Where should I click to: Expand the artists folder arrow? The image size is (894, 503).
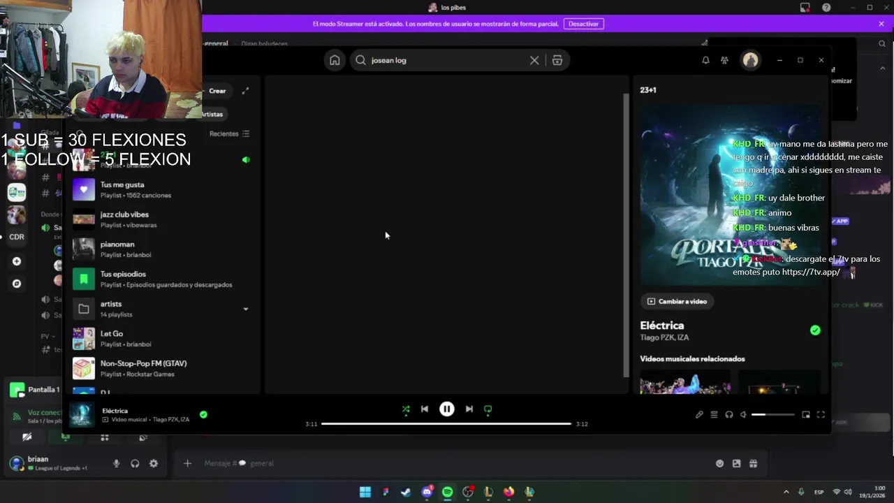(245, 309)
